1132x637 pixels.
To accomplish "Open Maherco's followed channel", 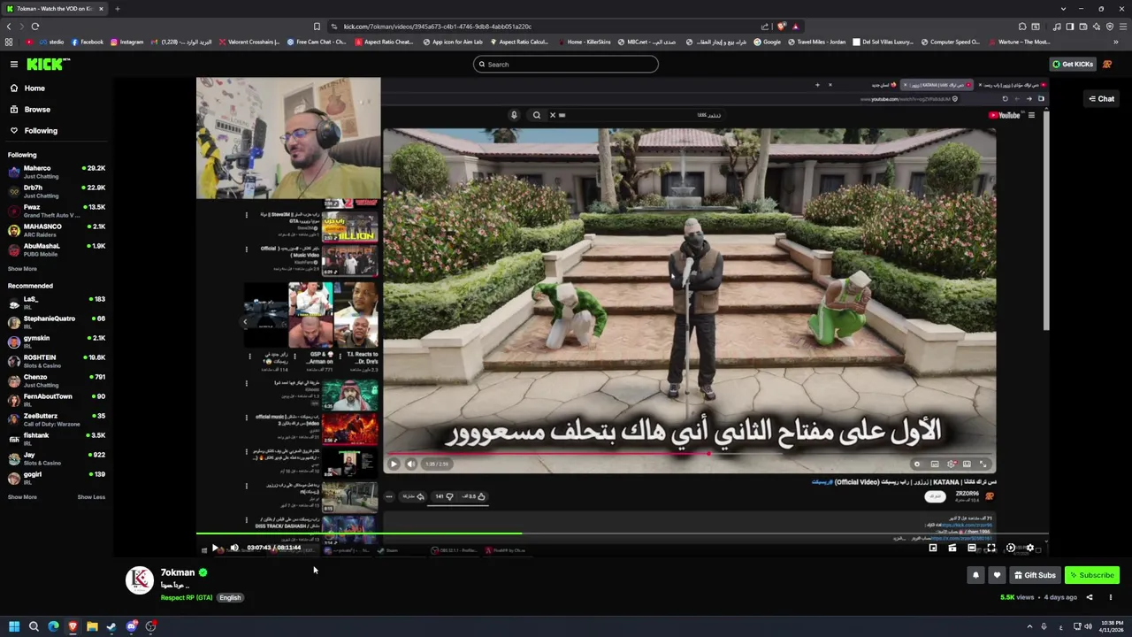I will [57, 172].
